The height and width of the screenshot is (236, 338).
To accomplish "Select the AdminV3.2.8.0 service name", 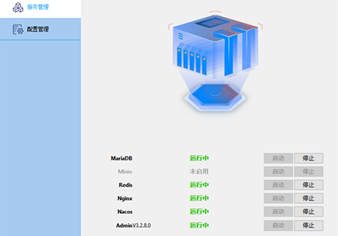I will click(x=133, y=225).
